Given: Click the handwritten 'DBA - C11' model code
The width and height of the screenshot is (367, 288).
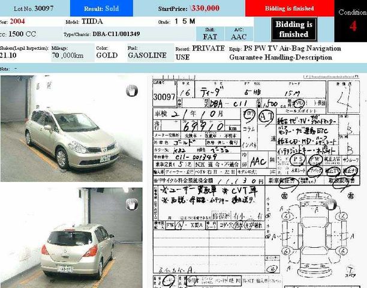Looking at the screenshot, I should pyautogui.click(x=228, y=103).
